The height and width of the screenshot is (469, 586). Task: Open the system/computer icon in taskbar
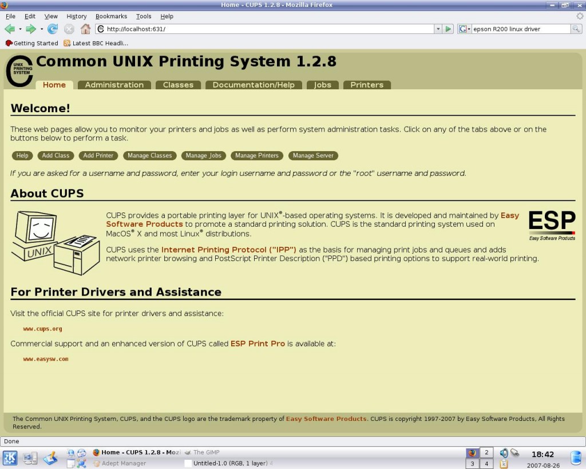[30, 458]
